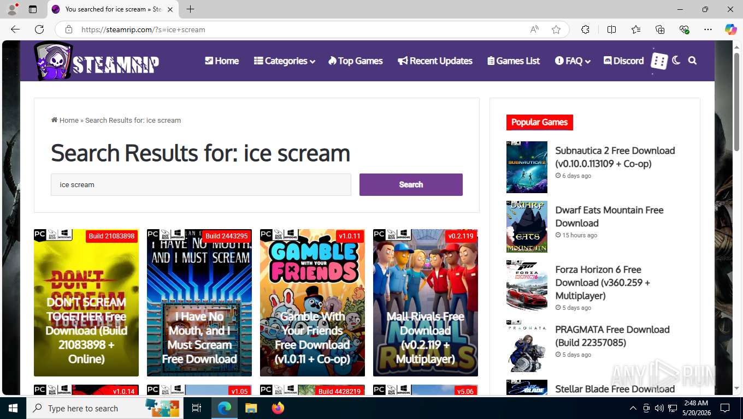The width and height of the screenshot is (743, 419).
Task: Click the purple Search button
Action: pos(411,184)
